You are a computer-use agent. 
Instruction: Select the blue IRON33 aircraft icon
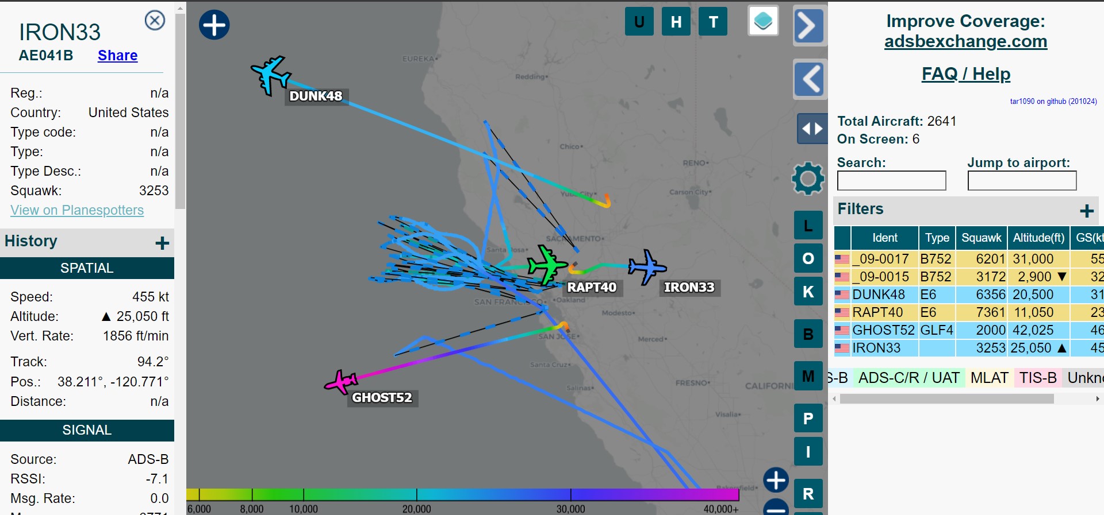pyautogui.click(x=647, y=267)
